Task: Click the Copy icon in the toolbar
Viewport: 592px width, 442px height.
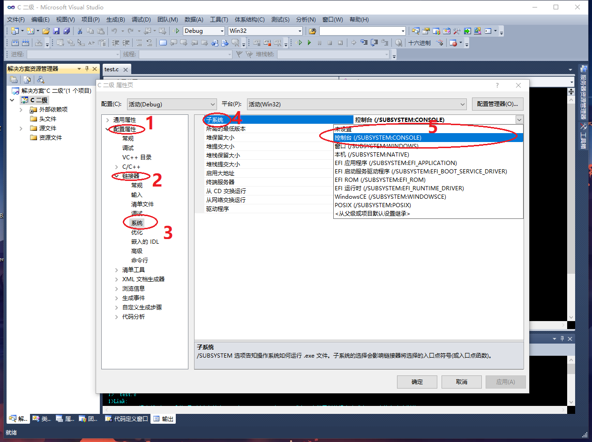Action: point(90,31)
